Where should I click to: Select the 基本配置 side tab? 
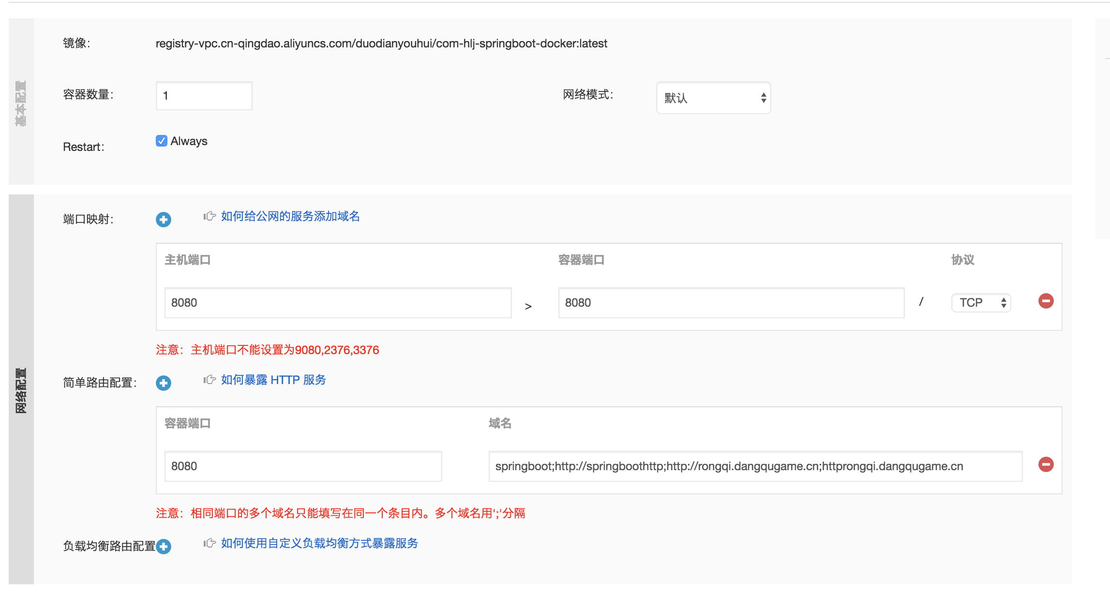(x=21, y=103)
